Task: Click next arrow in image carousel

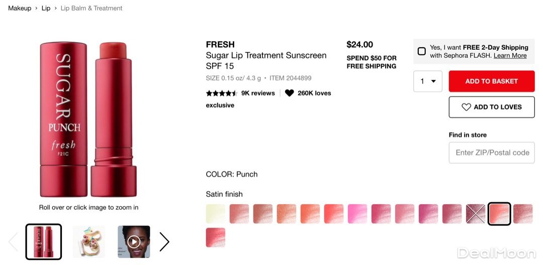Action: click(x=164, y=242)
